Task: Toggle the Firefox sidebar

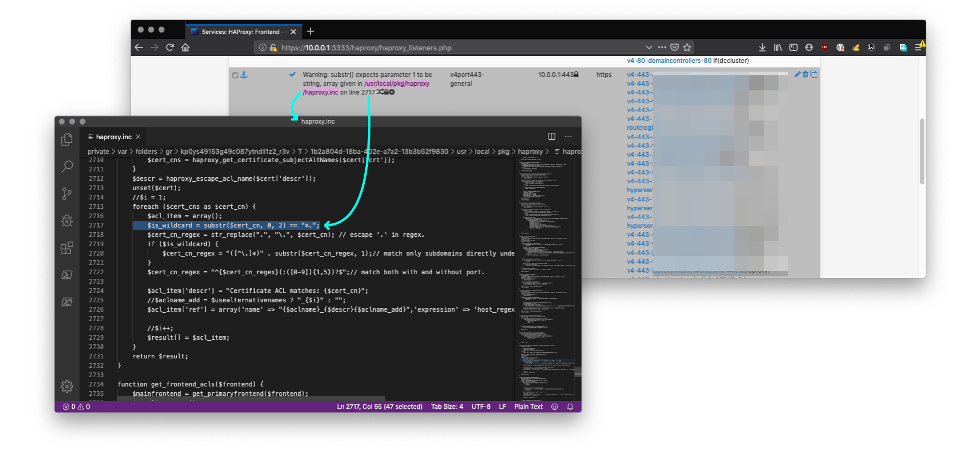Action: (793, 47)
